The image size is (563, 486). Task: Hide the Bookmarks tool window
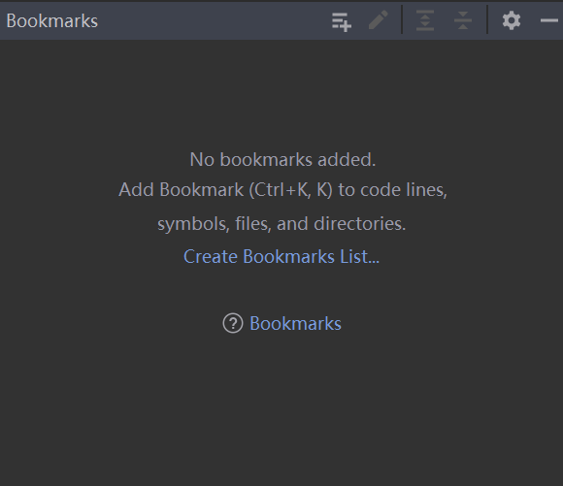tap(549, 20)
